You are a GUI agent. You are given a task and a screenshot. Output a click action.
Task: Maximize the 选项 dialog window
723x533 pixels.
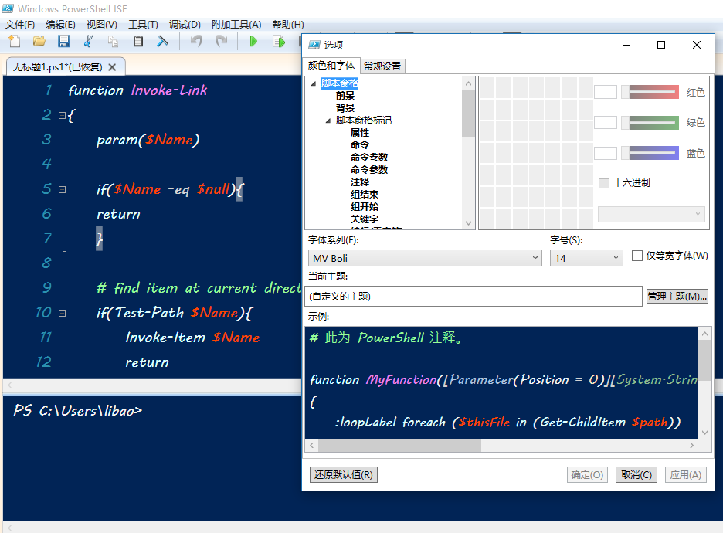661,45
